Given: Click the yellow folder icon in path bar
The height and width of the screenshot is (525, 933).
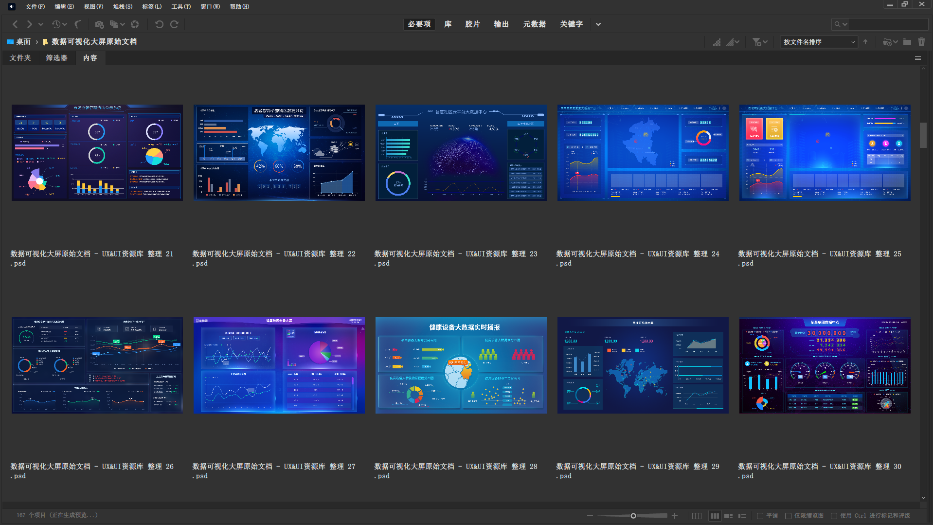Looking at the screenshot, I should click(46, 42).
